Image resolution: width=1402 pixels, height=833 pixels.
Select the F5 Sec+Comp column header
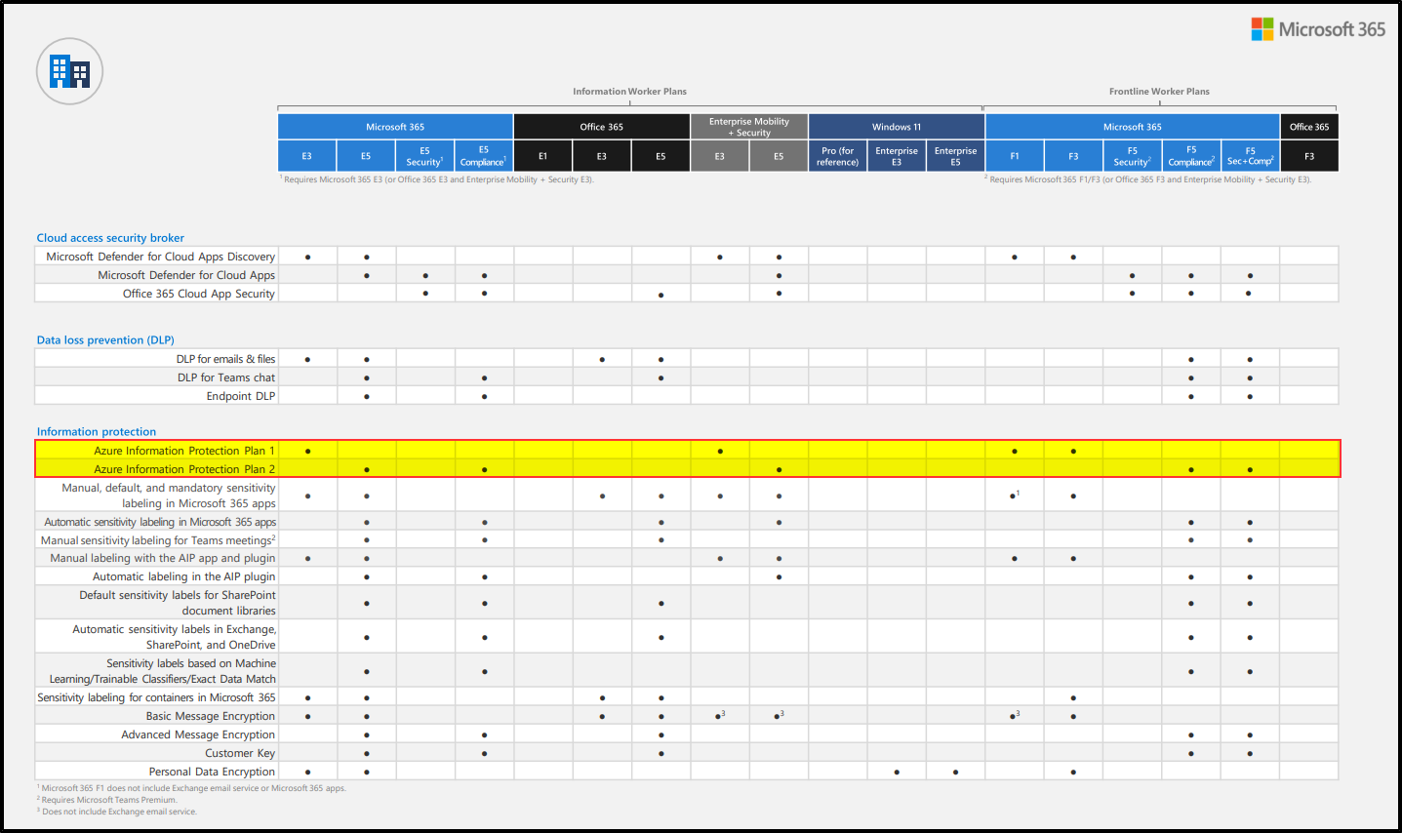1250,156
